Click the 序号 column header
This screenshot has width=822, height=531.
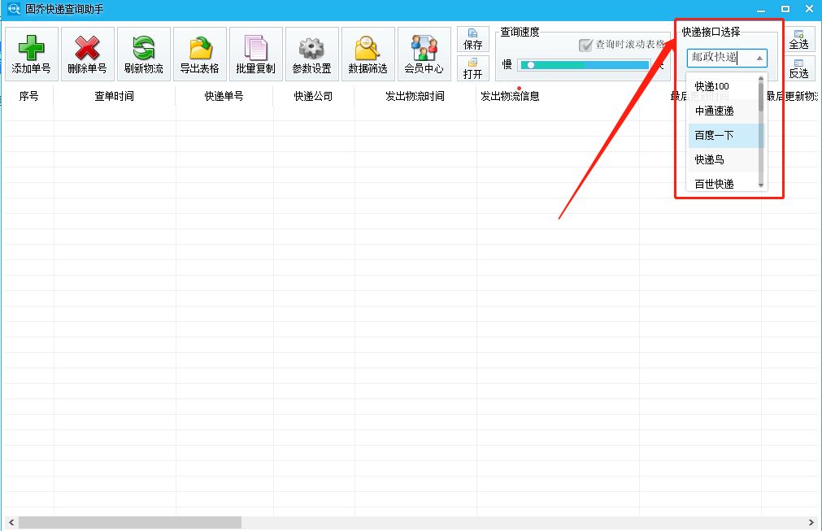[x=28, y=96]
